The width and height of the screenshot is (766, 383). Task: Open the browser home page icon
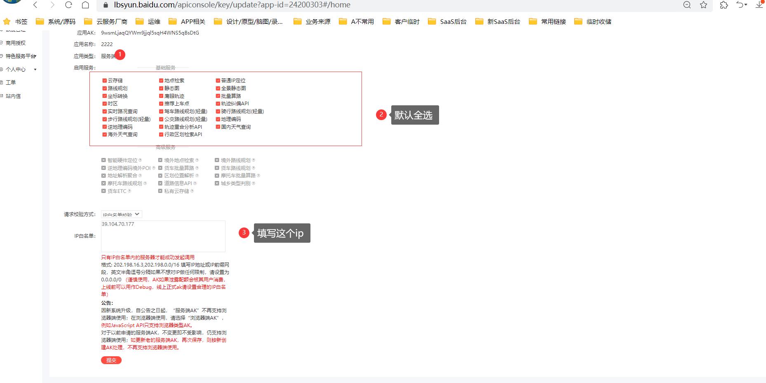point(85,5)
